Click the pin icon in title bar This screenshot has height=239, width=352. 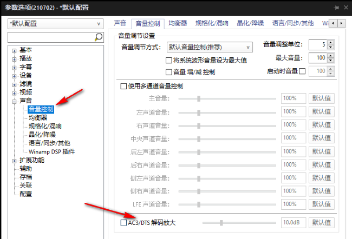pyautogui.click(x=337, y=7)
